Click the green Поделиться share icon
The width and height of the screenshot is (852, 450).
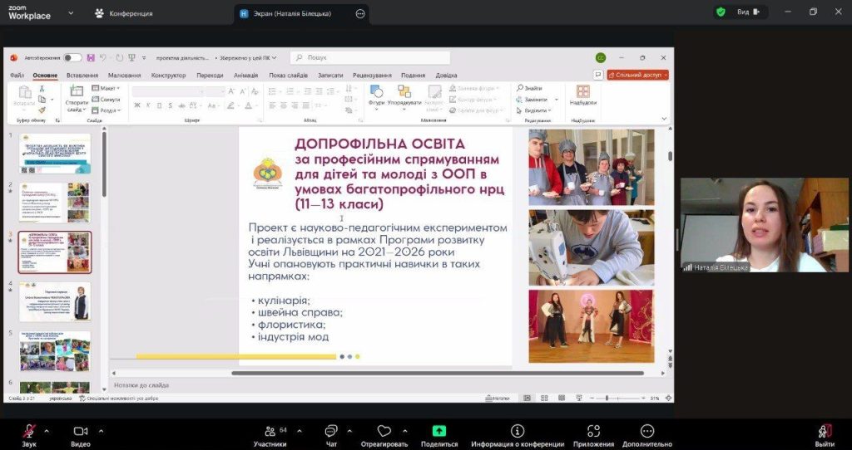438,431
